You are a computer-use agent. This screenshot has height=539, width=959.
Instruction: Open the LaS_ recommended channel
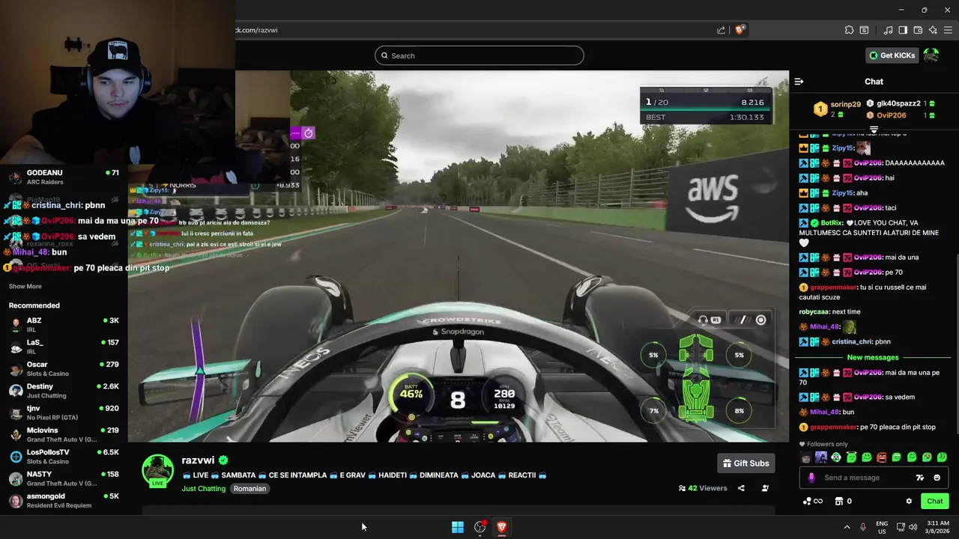[64, 347]
